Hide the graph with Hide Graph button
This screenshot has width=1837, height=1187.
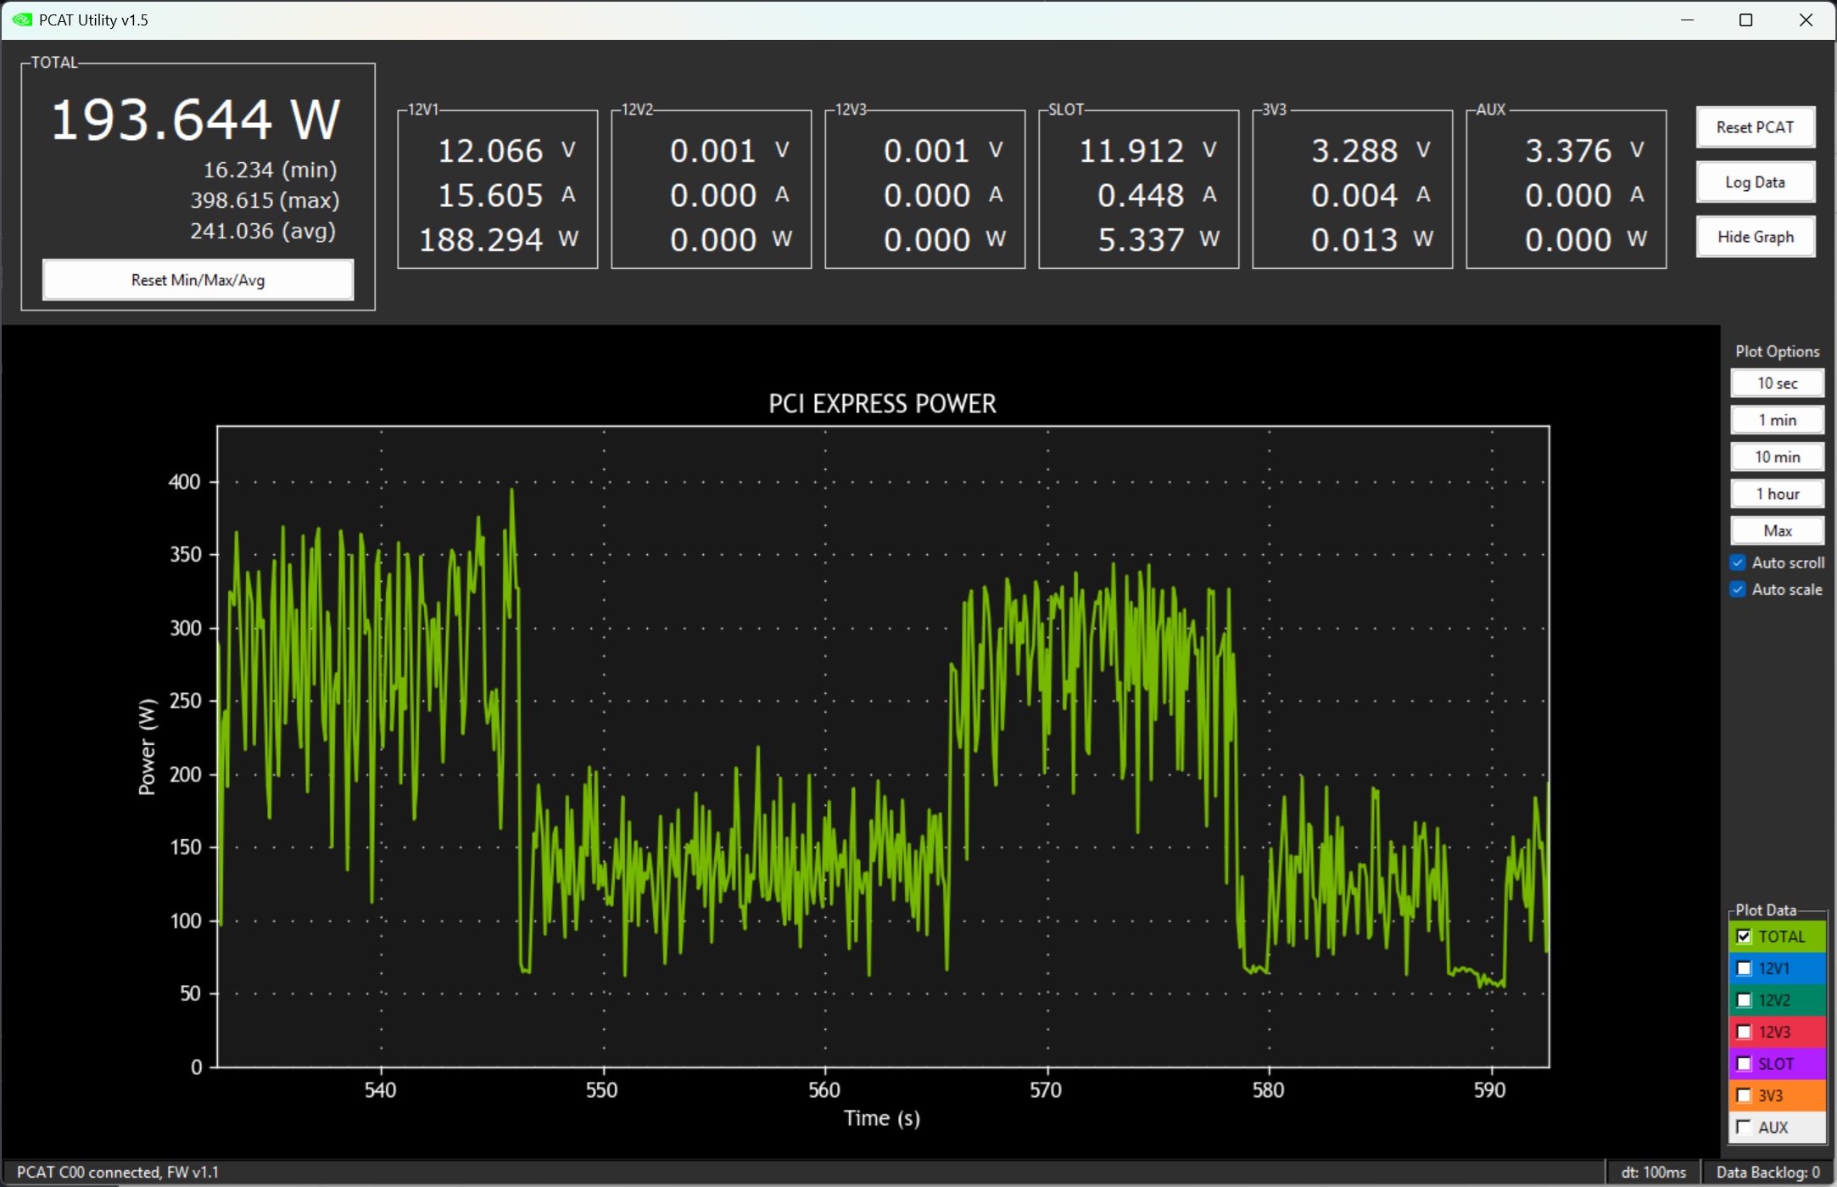(1755, 237)
